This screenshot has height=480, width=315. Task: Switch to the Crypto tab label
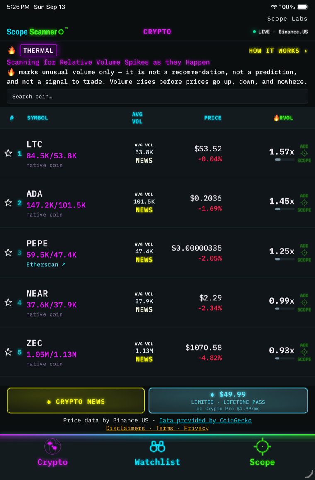53,462
